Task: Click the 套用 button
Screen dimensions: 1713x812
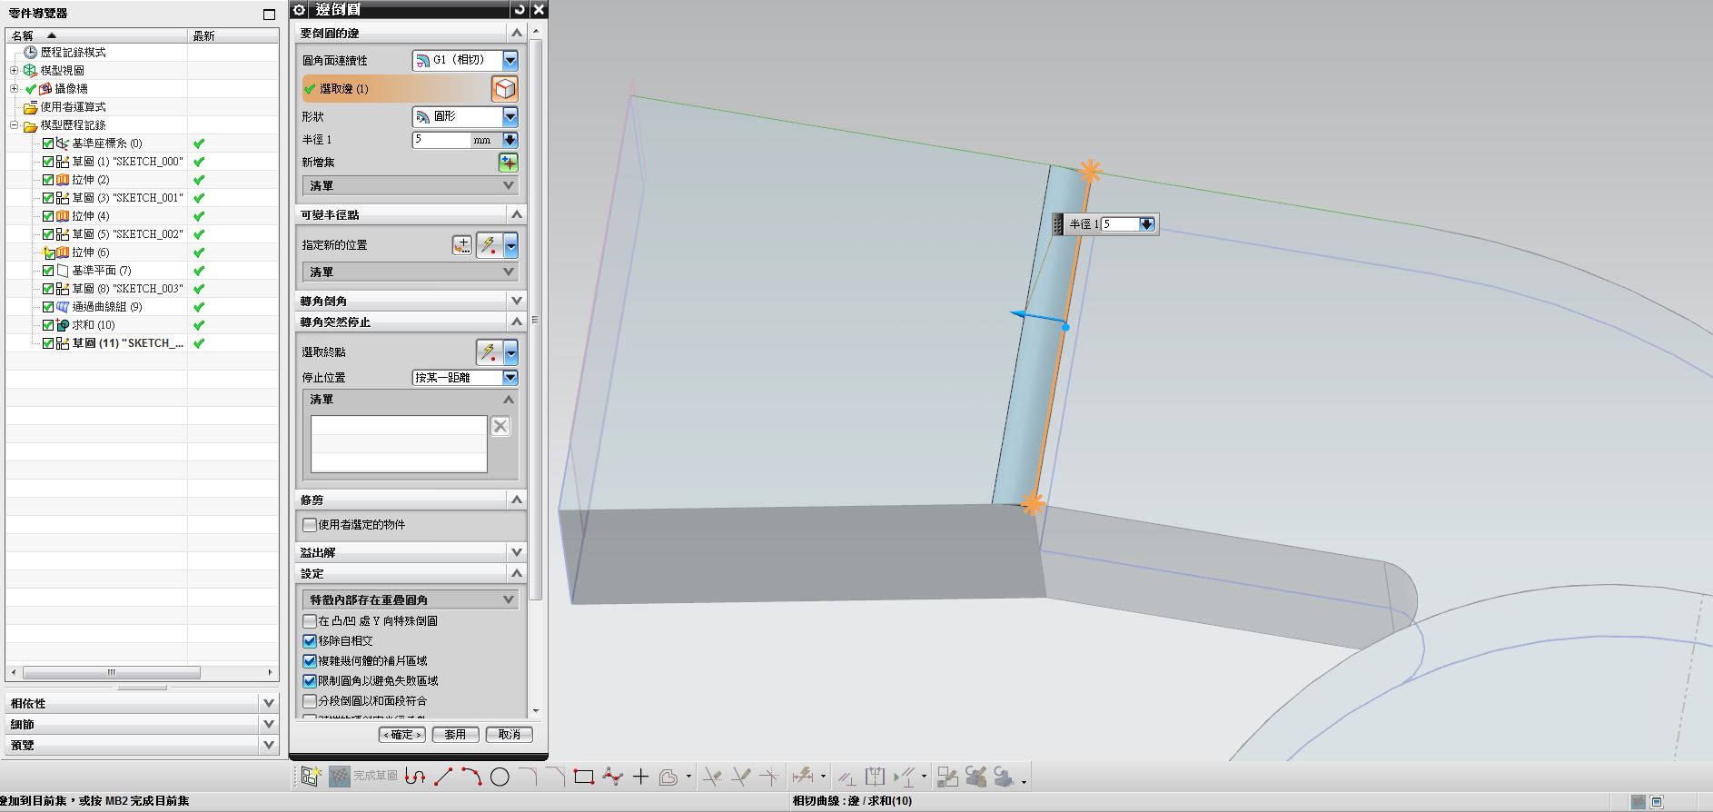Action: [x=455, y=735]
